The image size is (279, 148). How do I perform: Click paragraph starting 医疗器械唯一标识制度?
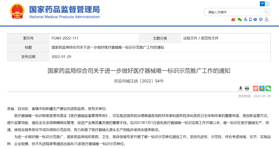click(x=139, y=123)
